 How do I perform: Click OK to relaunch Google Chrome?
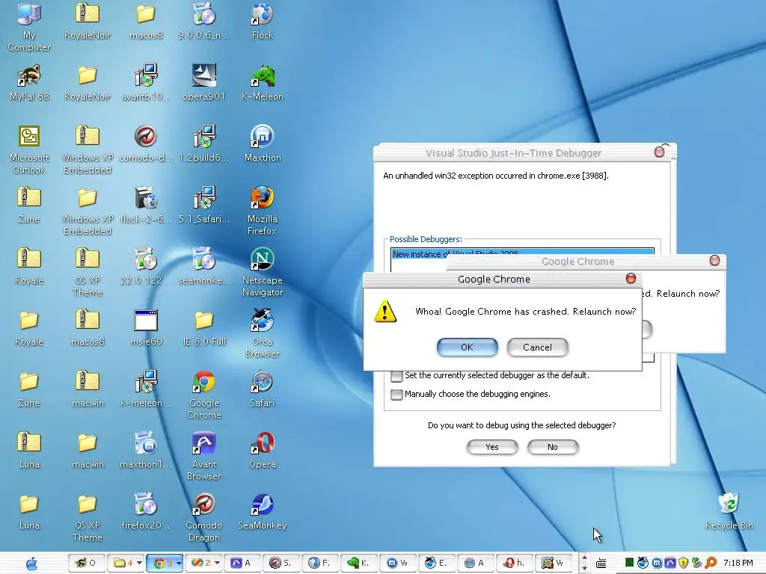(x=467, y=347)
